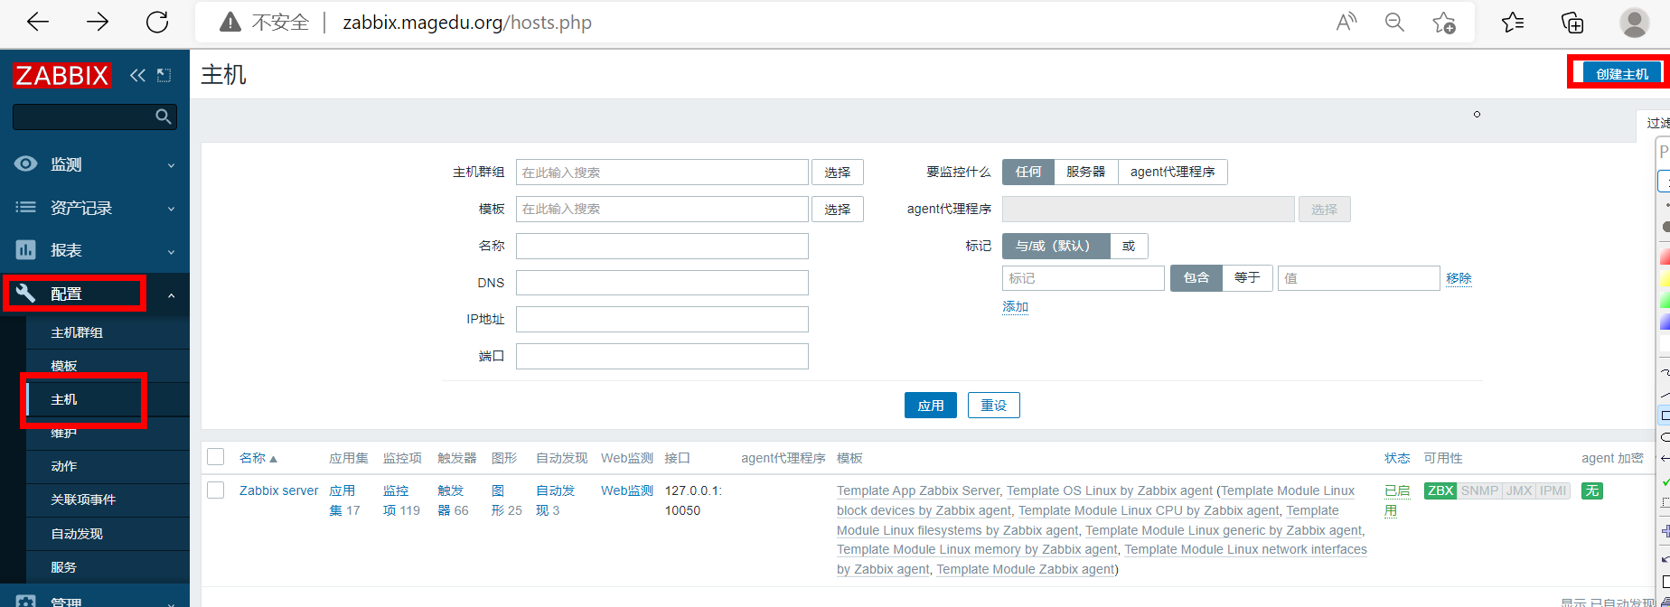Open the browser favorites list icon
Screen dimensions: 1670x607
point(1513,23)
